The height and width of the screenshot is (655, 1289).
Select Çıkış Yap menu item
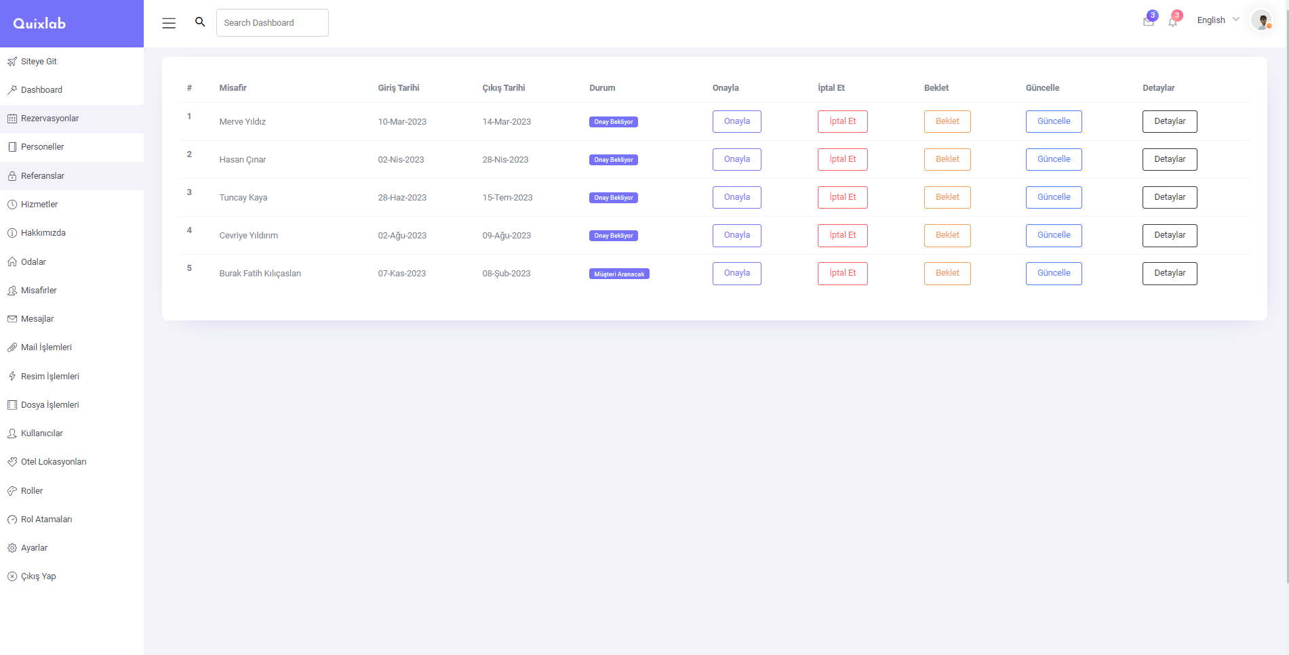(x=72, y=576)
